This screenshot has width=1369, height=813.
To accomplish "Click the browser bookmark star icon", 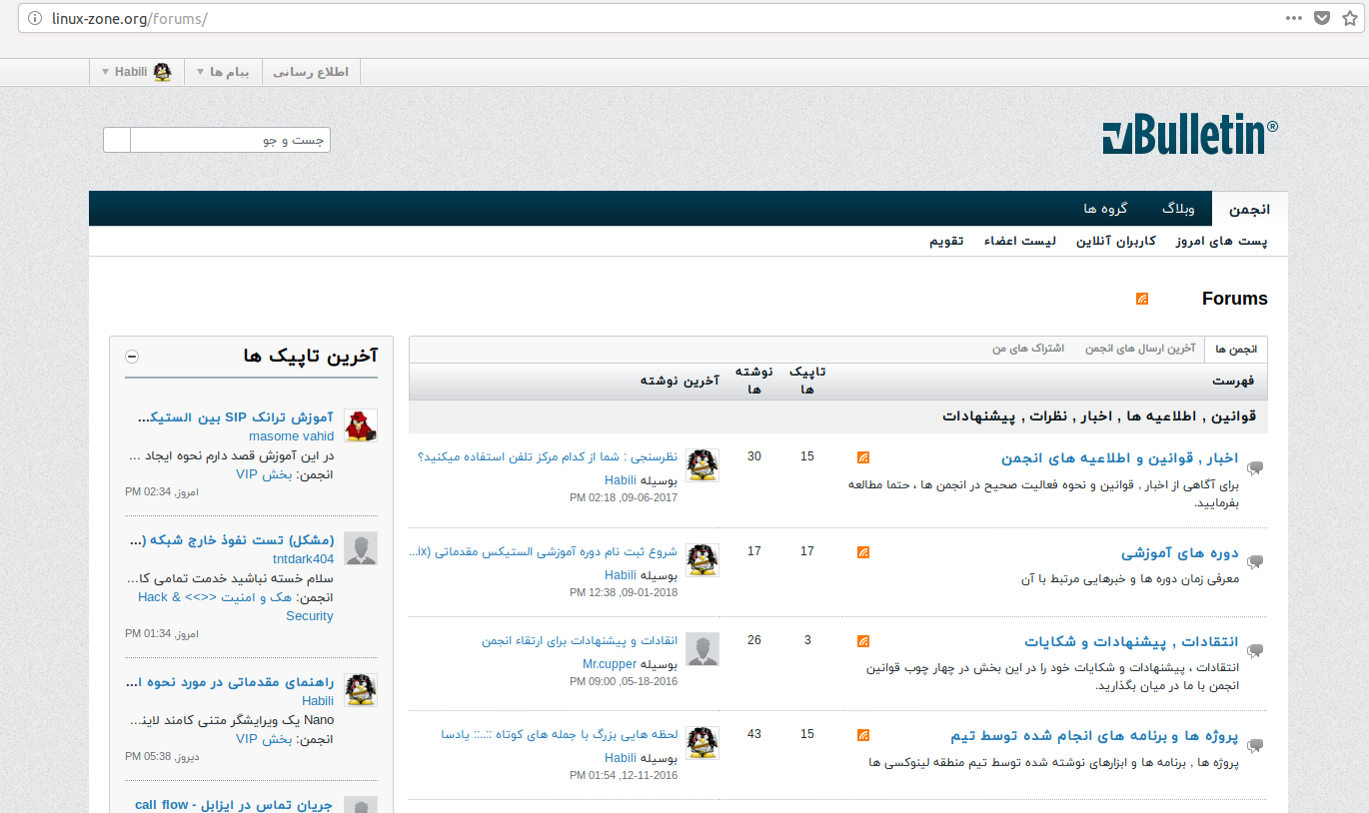I will tap(1349, 18).
